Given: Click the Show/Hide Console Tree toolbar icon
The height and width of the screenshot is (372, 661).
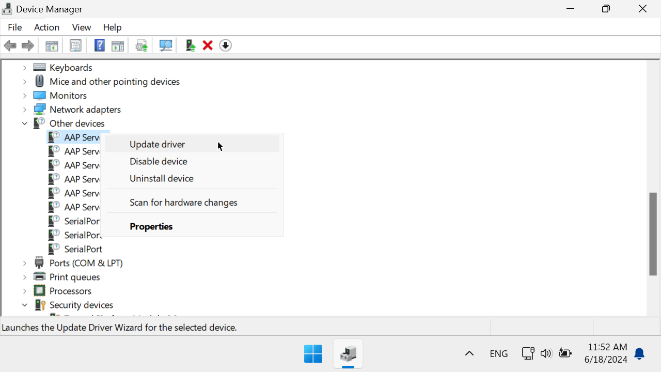Looking at the screenshot, I should tap(52, 45).
